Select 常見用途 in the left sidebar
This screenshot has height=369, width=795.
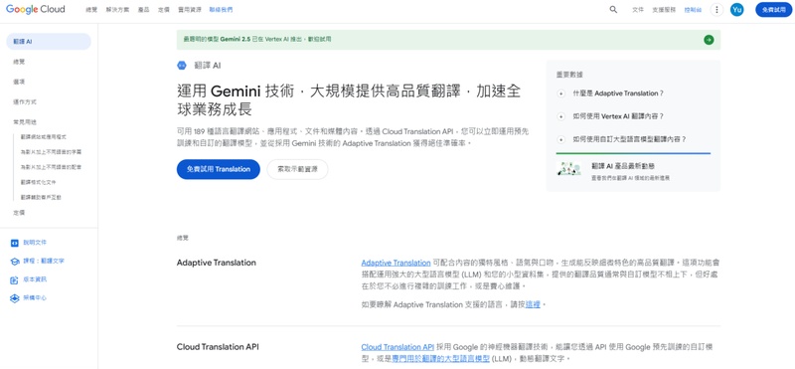click(x=25, y=121)
